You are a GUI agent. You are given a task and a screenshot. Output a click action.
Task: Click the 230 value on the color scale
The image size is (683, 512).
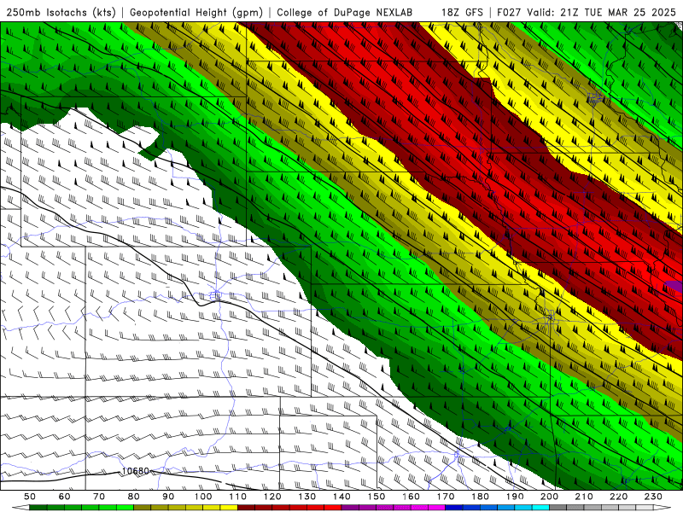coord(653,497)
